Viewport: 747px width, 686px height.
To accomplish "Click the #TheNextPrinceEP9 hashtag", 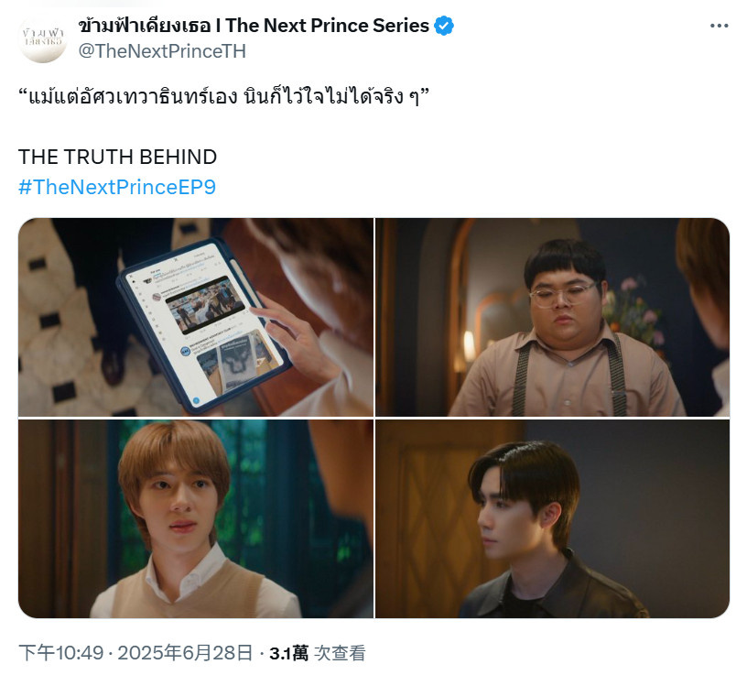I will (x=117, y=187).
